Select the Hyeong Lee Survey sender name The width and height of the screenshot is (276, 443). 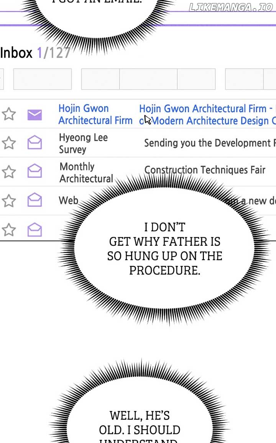click(83, 143)
